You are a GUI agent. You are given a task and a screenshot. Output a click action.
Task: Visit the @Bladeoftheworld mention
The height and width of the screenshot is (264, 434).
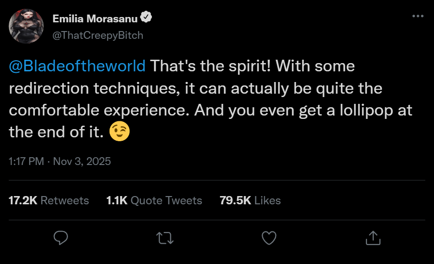coord(77,66)
